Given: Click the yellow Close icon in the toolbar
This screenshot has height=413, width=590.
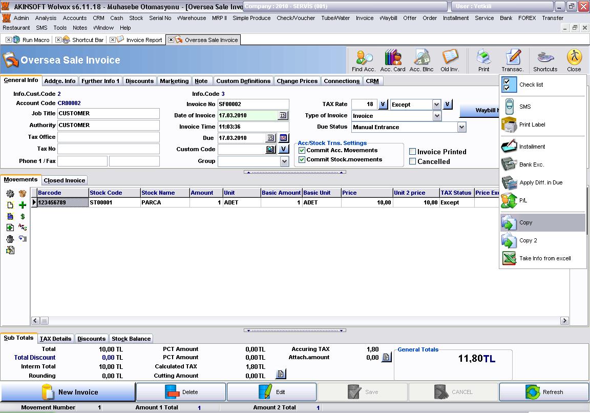Looking at the screenshot, I should click(x=574, y=60).
